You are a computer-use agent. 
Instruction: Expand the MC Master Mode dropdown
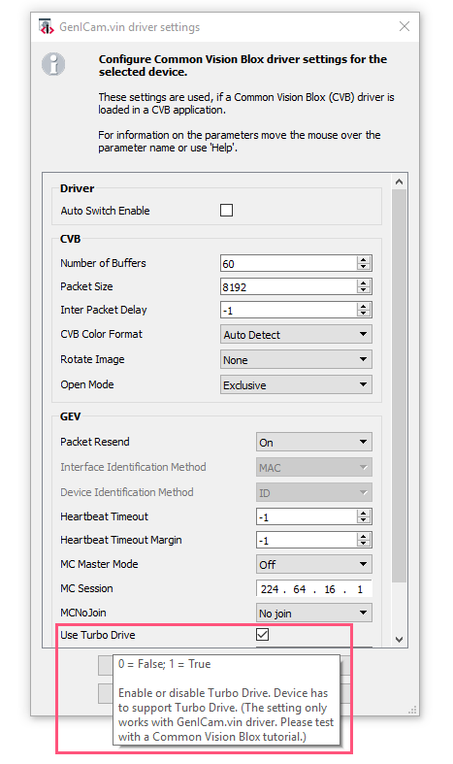314,564
